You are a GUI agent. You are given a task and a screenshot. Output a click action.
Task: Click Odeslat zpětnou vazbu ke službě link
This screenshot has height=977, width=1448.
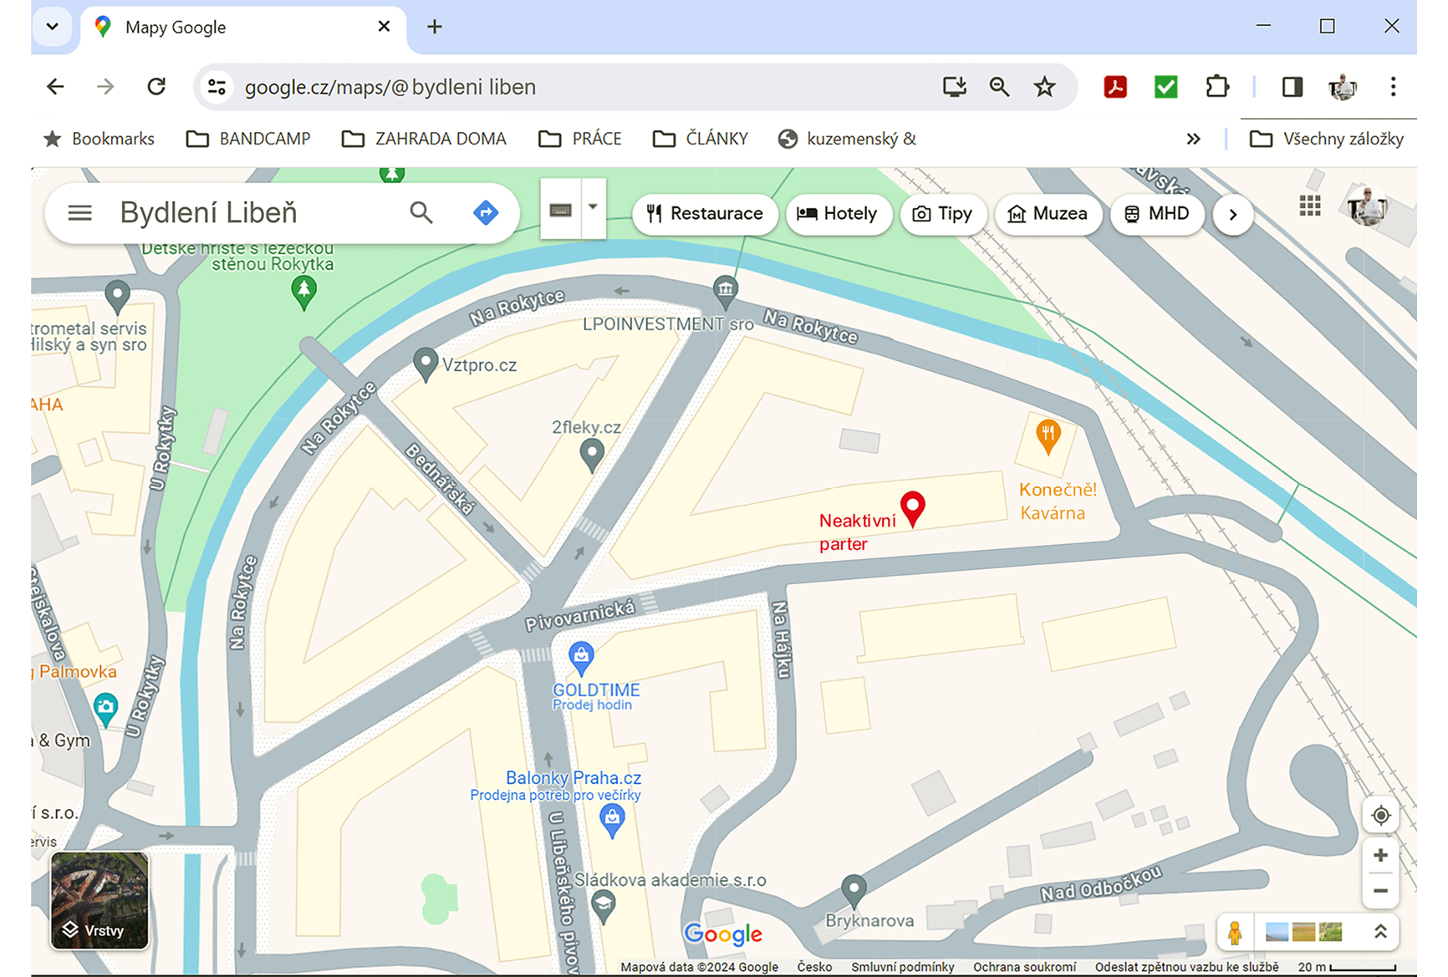coord(1186,967)
